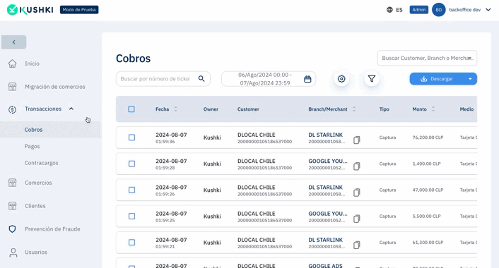Go to Inicio in sidebar
This screenshot has height=268, width=499.
point(32,63)
